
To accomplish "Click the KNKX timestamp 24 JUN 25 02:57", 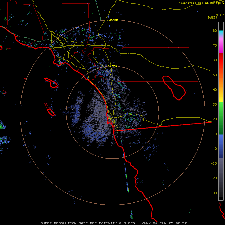I will (164, 223).
